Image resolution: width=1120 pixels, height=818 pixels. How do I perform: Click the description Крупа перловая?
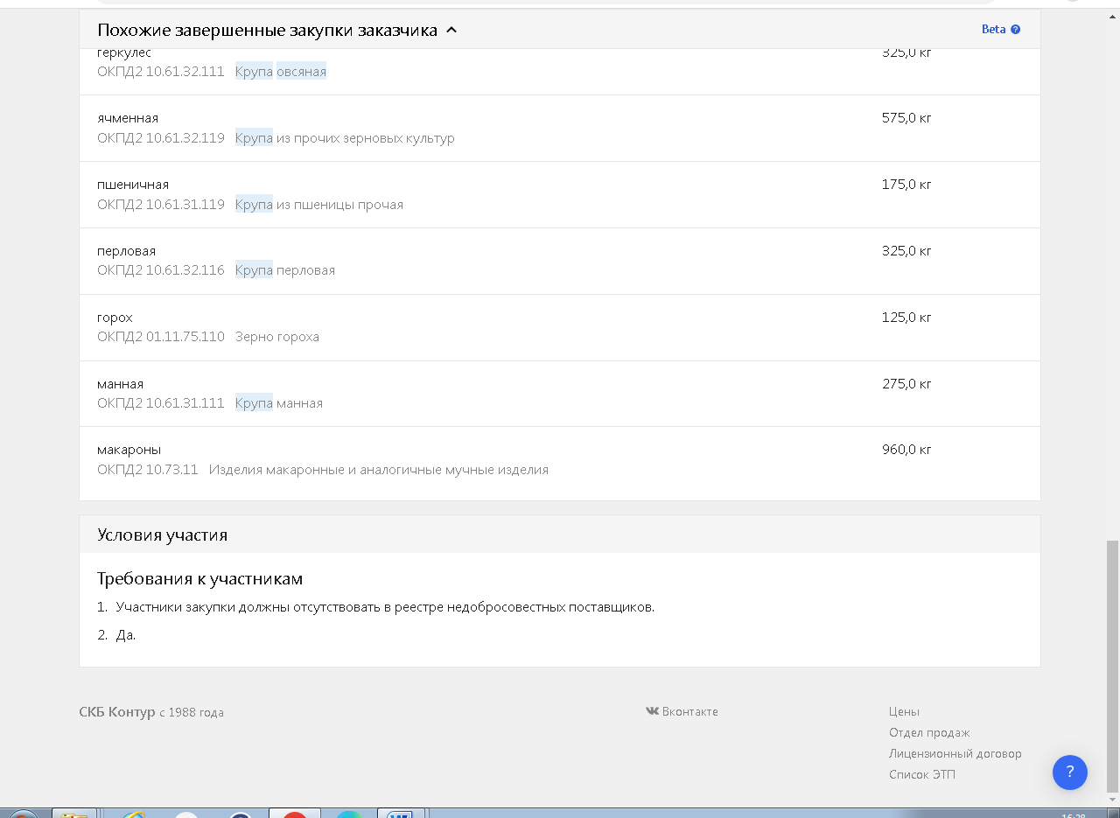tap(285, 270)
